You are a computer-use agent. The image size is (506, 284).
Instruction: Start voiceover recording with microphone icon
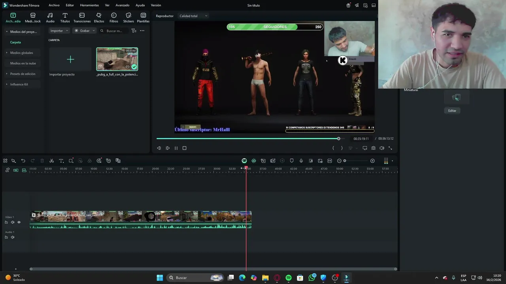click(301, 161)
